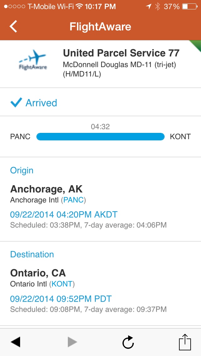This screenshot has height=356, width=201.
Task: Reload the page with the refresh icon
Action: [x=128, y=342]
